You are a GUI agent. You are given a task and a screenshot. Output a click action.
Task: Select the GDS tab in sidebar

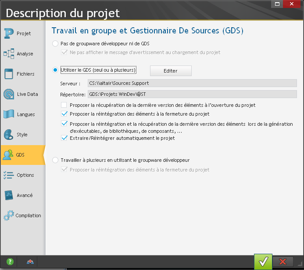pyautogui.click(x=20, y=155)
